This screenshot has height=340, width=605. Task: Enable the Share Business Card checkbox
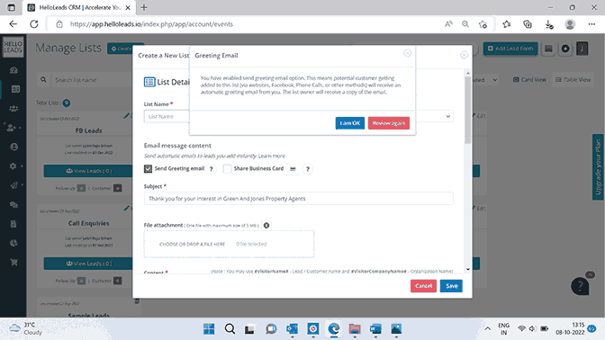pyautogui.click(x=227, y=168)
